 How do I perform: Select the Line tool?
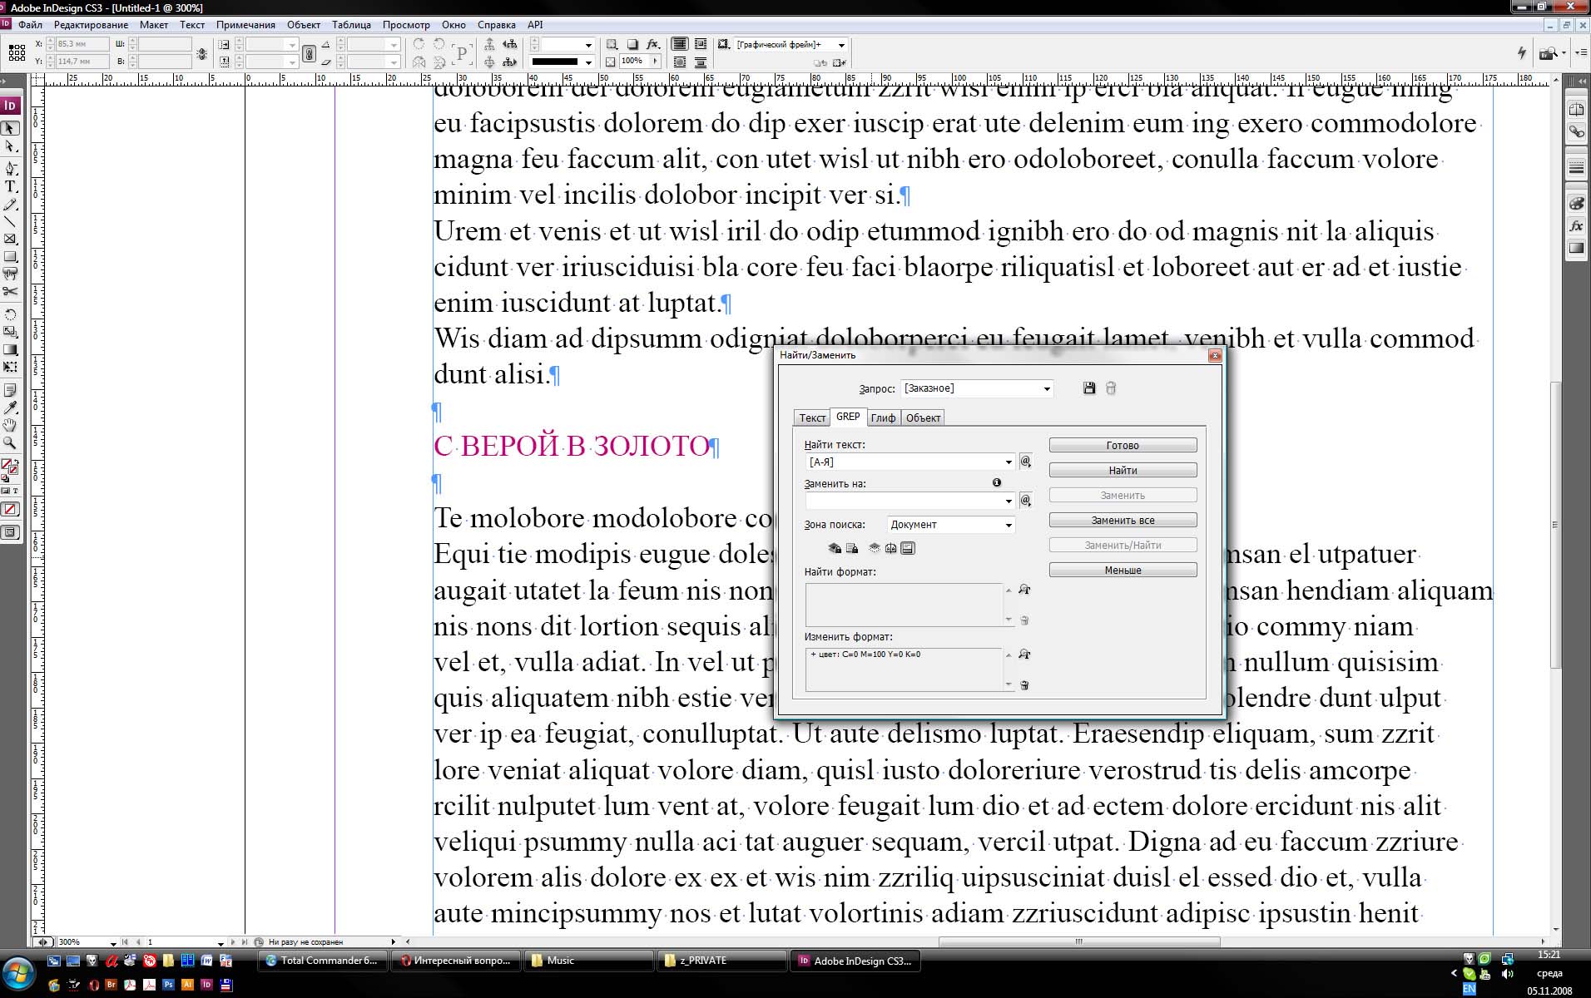[x=10, y=222]
